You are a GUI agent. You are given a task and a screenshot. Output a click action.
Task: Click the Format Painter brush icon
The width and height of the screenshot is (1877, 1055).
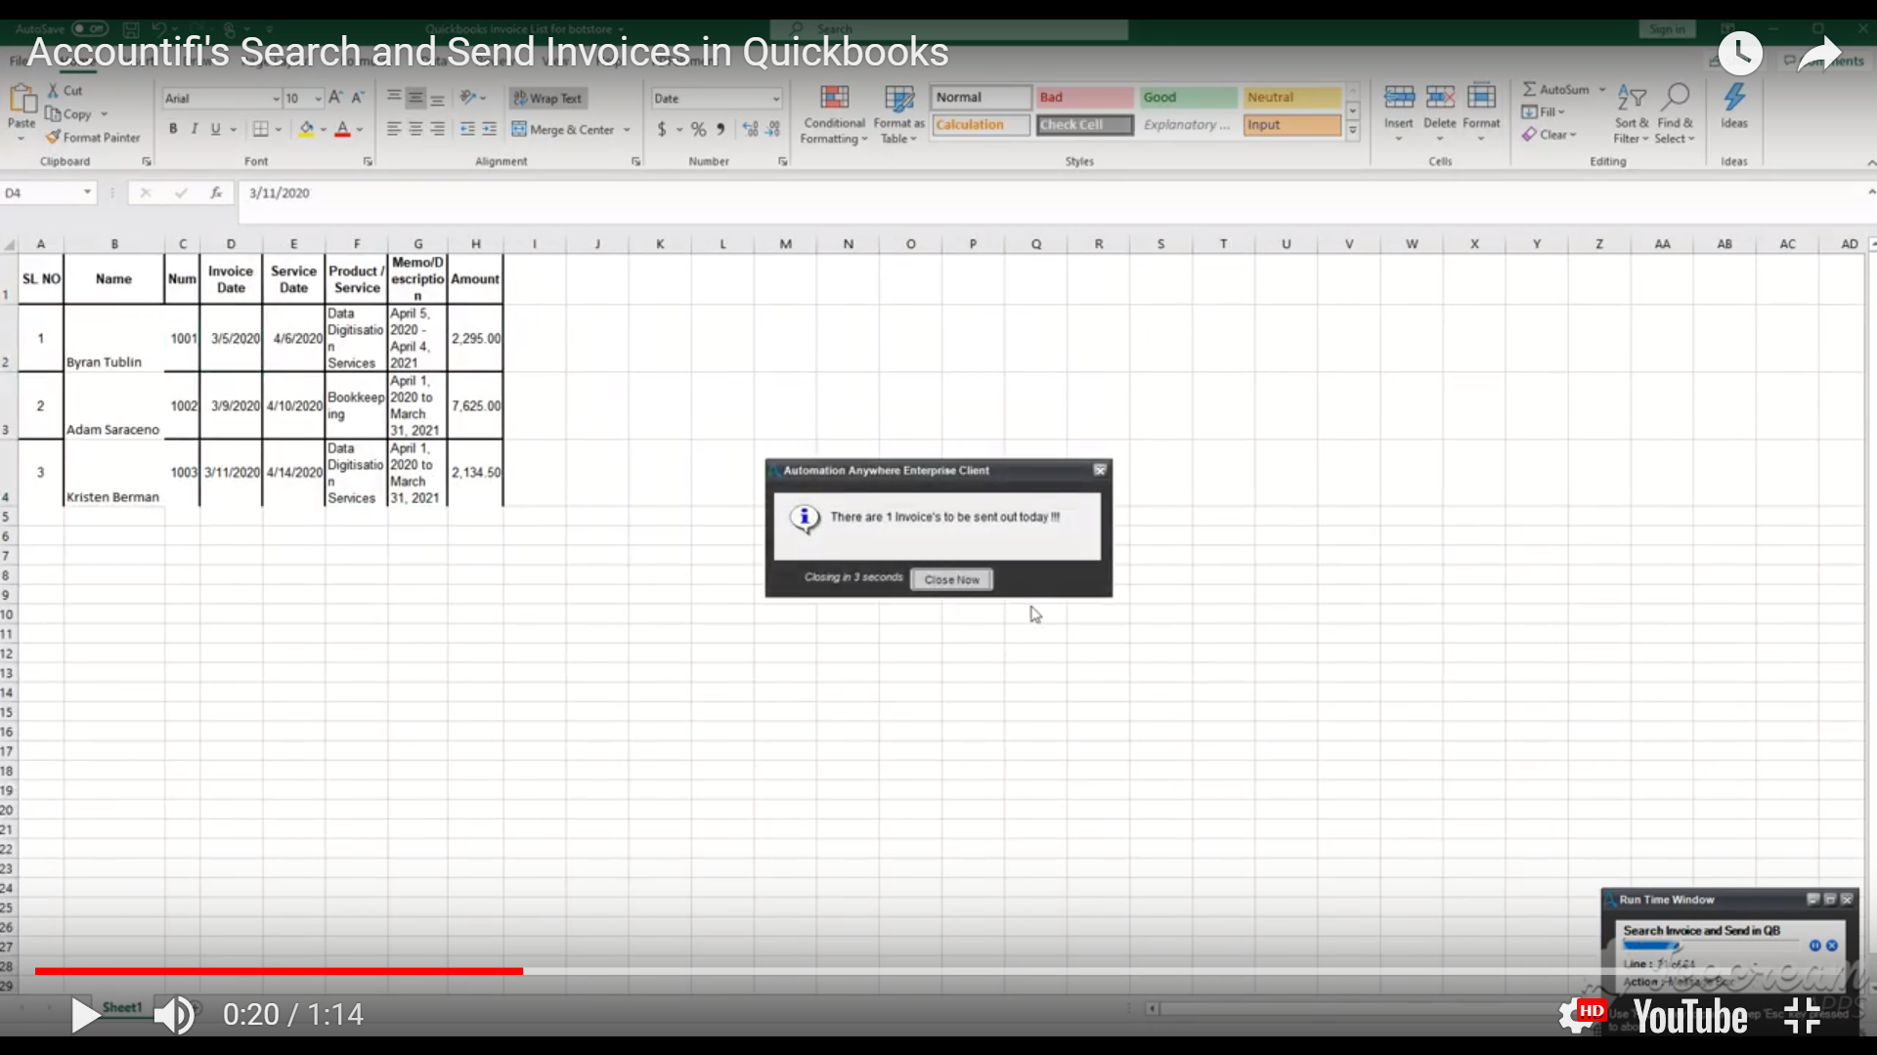(53, 138)
